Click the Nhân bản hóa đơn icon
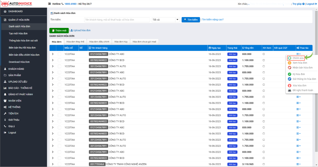Screen dimensions: 318x167 (289, 67)
